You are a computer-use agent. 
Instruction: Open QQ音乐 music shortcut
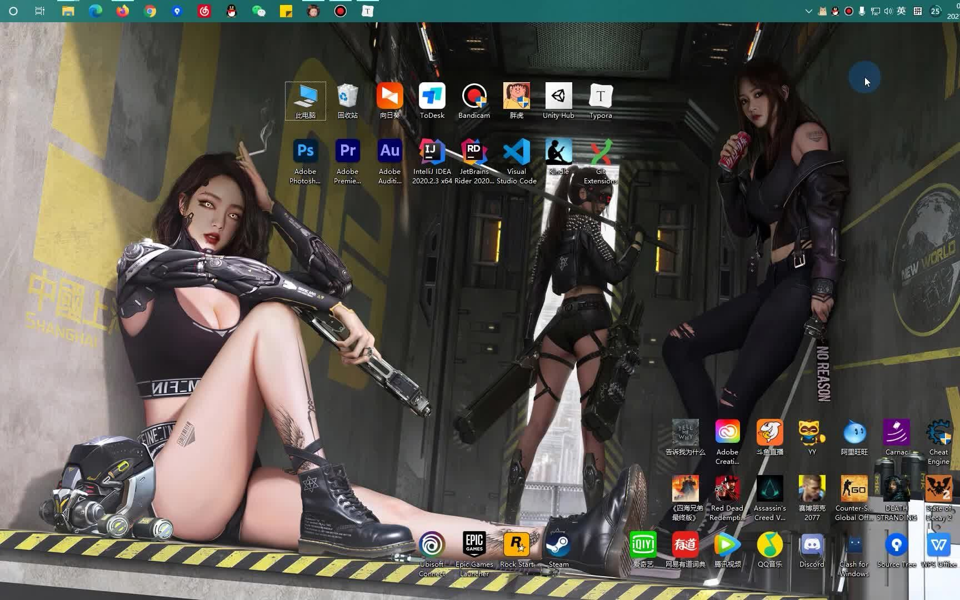(770, 550)
